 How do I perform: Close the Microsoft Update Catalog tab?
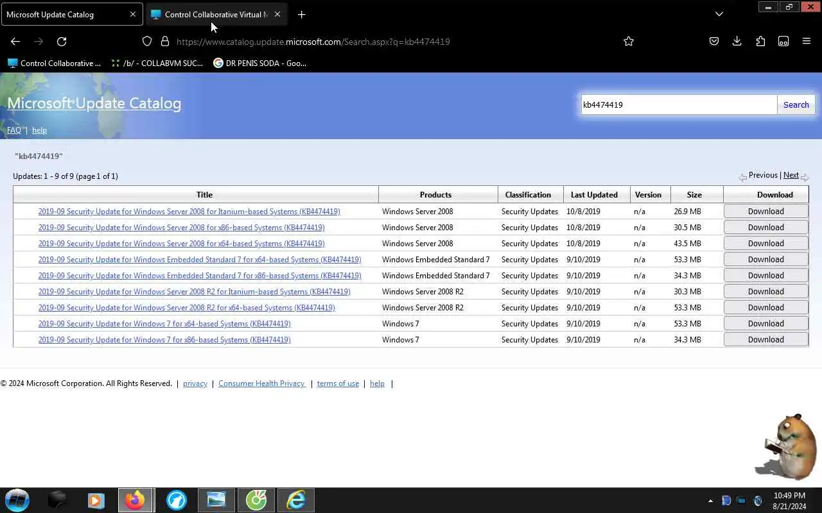point(133,14)
